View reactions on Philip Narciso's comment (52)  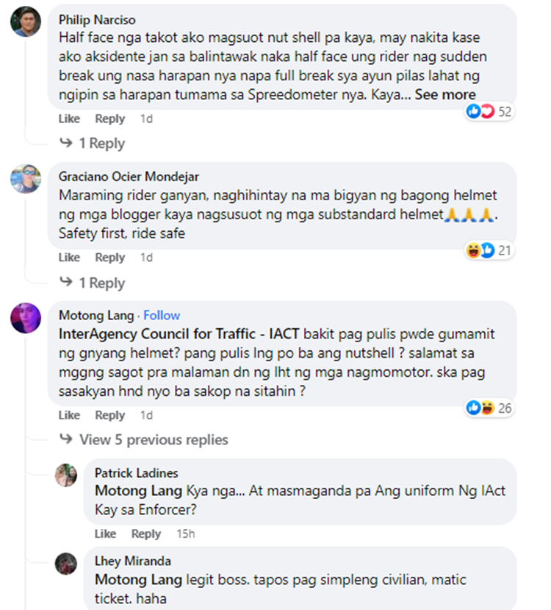point(489,112)
